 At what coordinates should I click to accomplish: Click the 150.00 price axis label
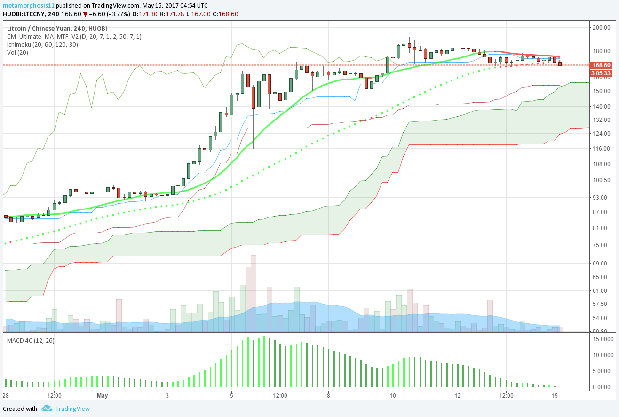602,91
